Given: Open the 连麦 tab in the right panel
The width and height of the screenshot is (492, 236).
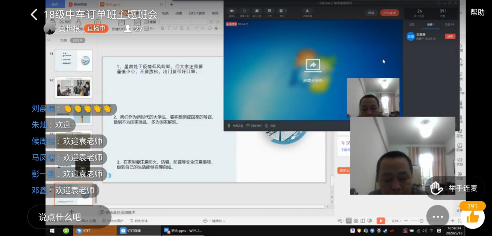Looking at the screenshot, I should tap(431, 24).
